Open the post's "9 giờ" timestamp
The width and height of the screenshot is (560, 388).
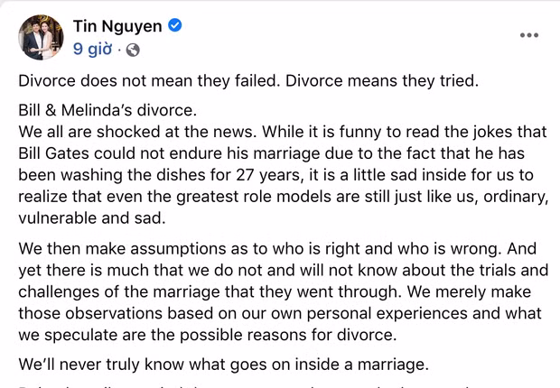click(x=93, y=49)
